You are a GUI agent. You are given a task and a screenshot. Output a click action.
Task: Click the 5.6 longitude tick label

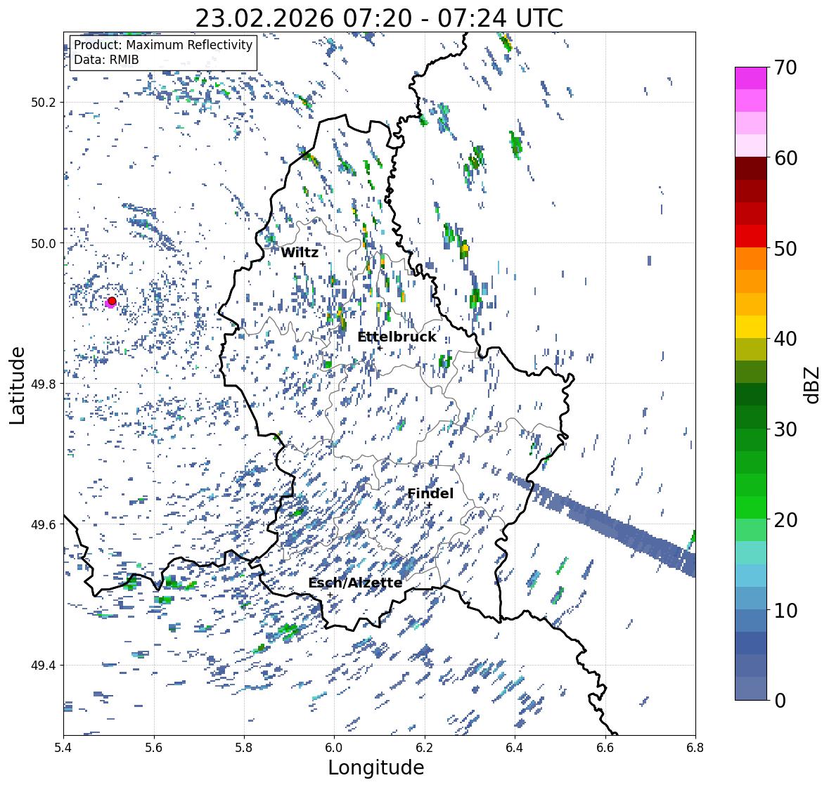pos(154,748)
